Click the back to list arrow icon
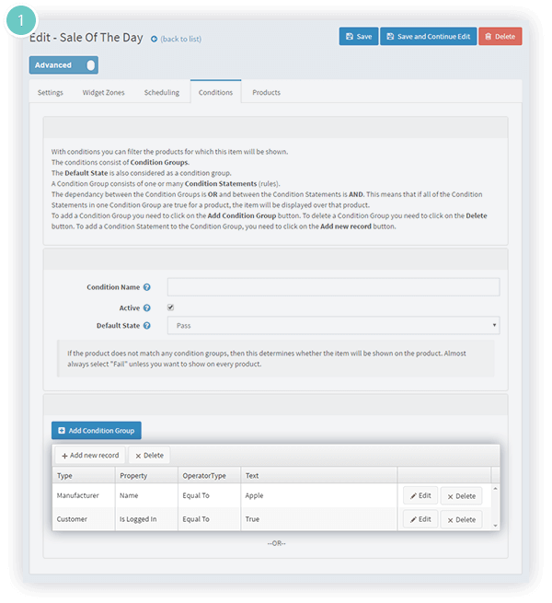 coord(154,39)
